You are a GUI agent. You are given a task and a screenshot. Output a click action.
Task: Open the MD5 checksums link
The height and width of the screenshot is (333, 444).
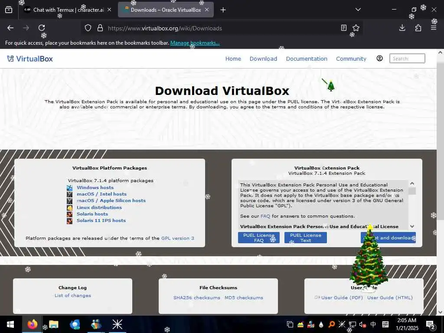[x=244, y=297]
